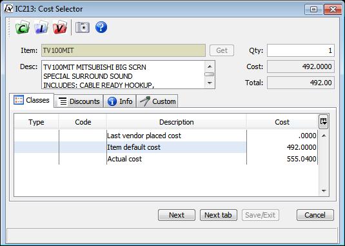Click the cost grid scroll down arrow
Viewport: 345px width, 246px height.
(x=324, y=190)
